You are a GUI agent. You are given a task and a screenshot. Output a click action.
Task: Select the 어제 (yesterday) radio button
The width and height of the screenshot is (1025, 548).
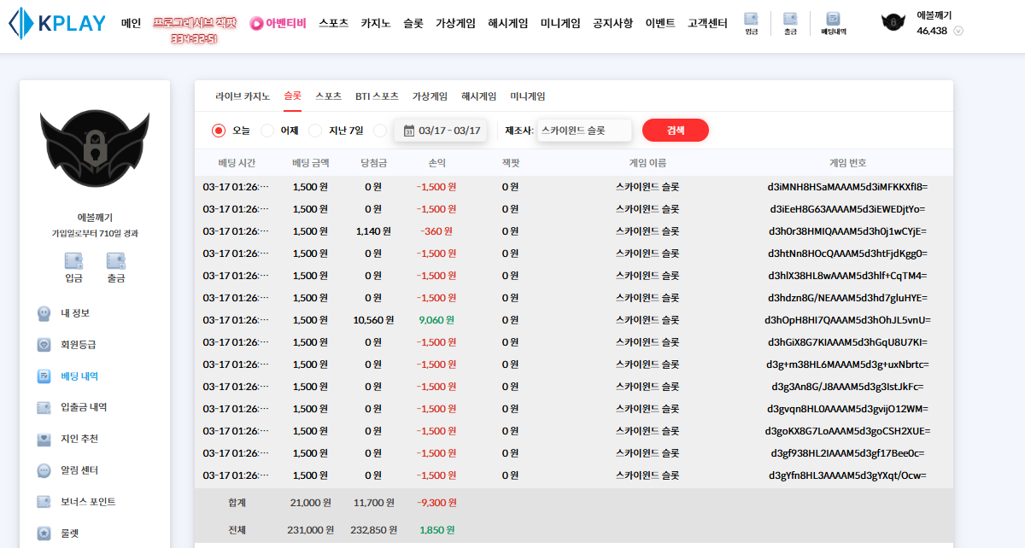pyautogui.click(x=267, y=131)
